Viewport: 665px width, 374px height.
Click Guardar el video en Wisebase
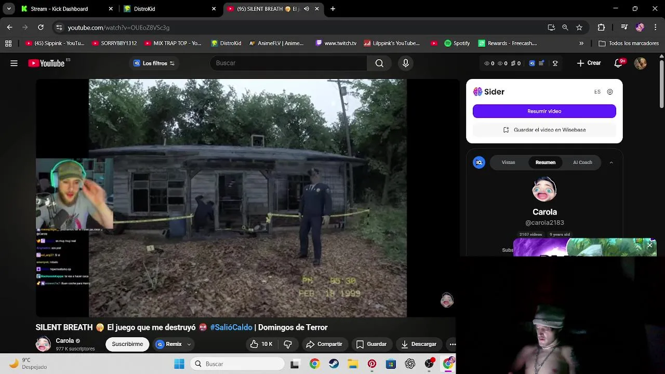544,130
